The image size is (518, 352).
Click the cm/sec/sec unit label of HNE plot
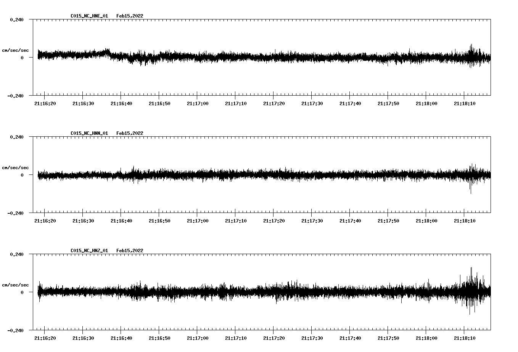[x=15, y=50]
